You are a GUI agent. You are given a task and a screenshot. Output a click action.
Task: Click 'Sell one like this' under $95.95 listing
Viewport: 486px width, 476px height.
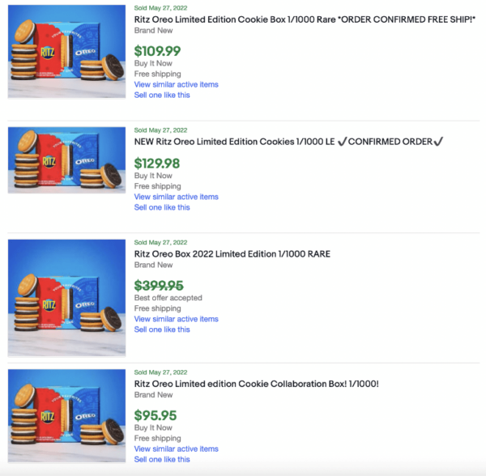coord(162,459)
